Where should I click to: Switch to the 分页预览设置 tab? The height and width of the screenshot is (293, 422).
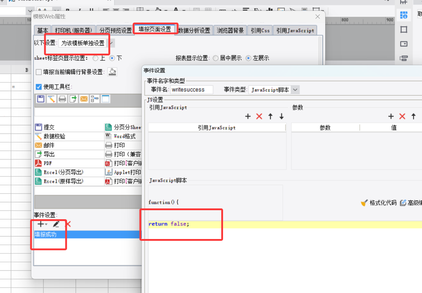pos(115,31)
